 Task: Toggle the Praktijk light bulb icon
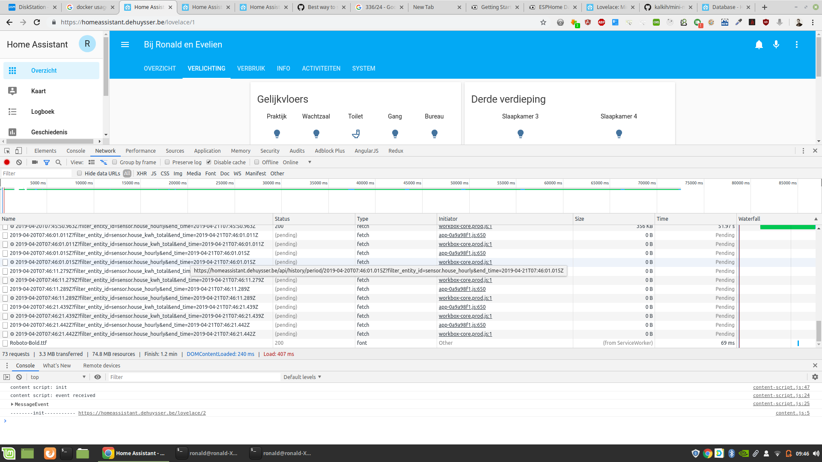[277, 134]
